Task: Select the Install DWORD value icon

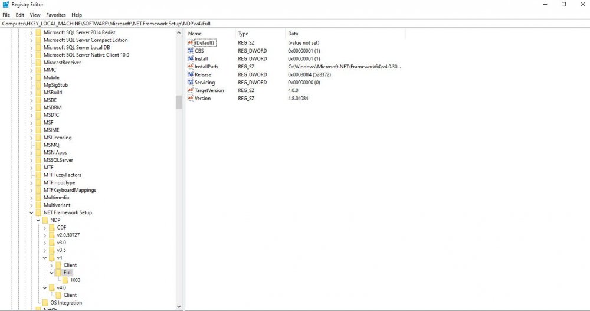Action: [191, 58]
